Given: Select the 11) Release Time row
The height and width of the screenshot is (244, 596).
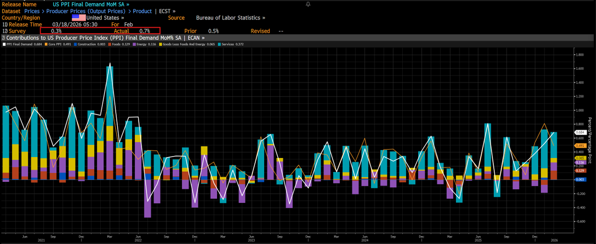Looking at the screenshot, I should tap(22, 24).
